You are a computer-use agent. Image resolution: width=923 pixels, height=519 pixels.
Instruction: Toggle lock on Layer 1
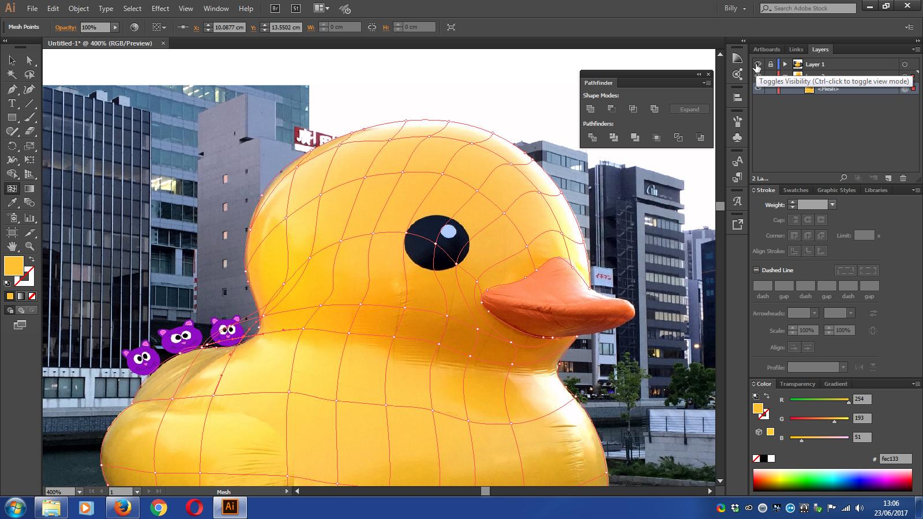770,64
